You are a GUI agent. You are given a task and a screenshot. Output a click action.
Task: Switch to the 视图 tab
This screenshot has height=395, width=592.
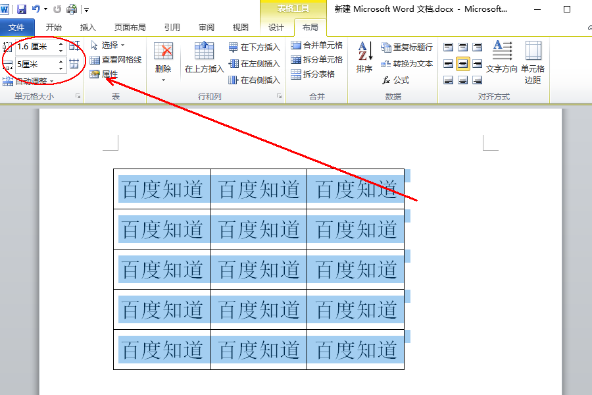[x=241, y=27]
